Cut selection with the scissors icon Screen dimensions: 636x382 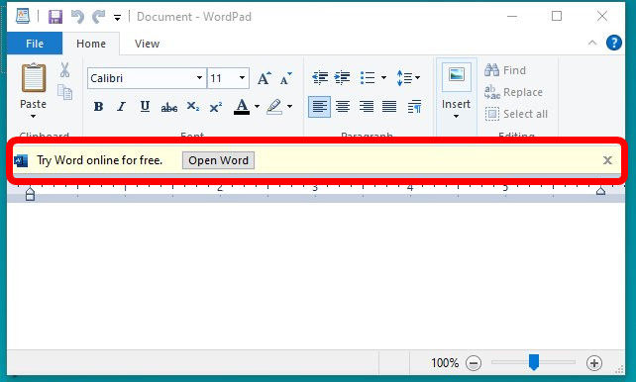65,70
